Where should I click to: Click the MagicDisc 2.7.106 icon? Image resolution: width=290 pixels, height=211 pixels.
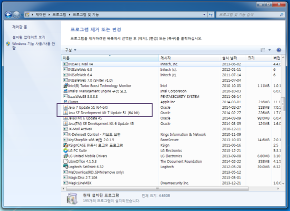65,178
